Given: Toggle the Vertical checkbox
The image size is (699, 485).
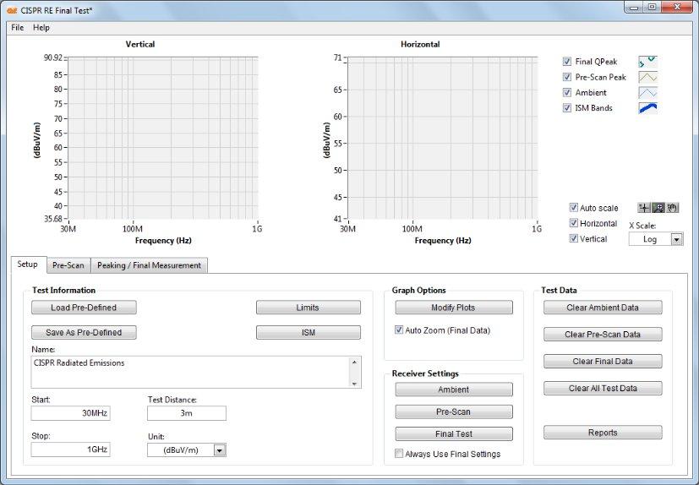Looking at the screenshot, I should [574, 238].
